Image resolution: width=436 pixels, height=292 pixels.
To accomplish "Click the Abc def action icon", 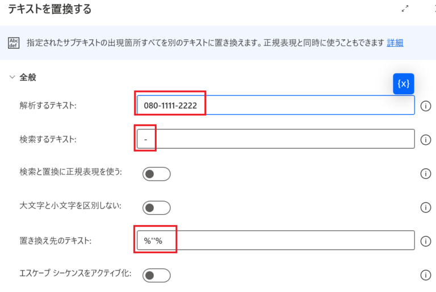I will pos(14,43).
